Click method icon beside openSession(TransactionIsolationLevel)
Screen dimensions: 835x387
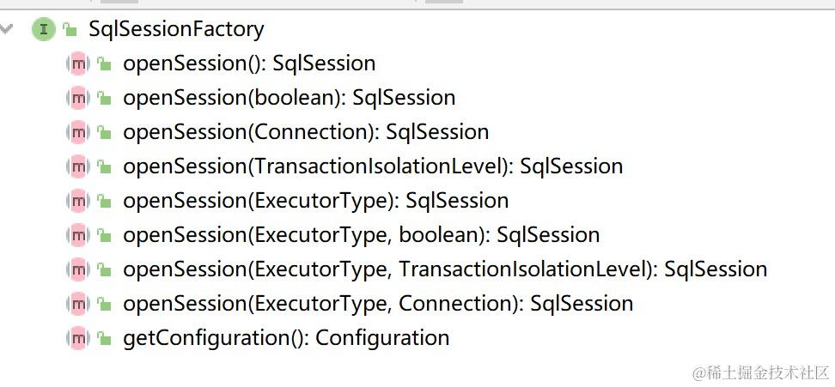coord(78,166)
